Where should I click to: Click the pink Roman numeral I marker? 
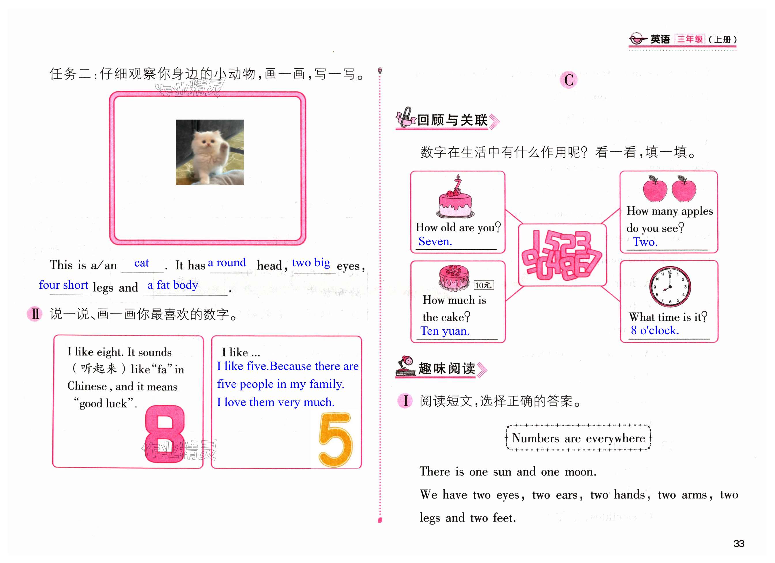coord(405,400)
